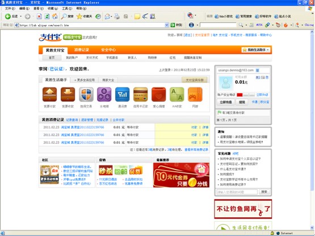The image size is (315, 236).
Task: Click the 10元代金券 promotional banner
Action: 181,175
